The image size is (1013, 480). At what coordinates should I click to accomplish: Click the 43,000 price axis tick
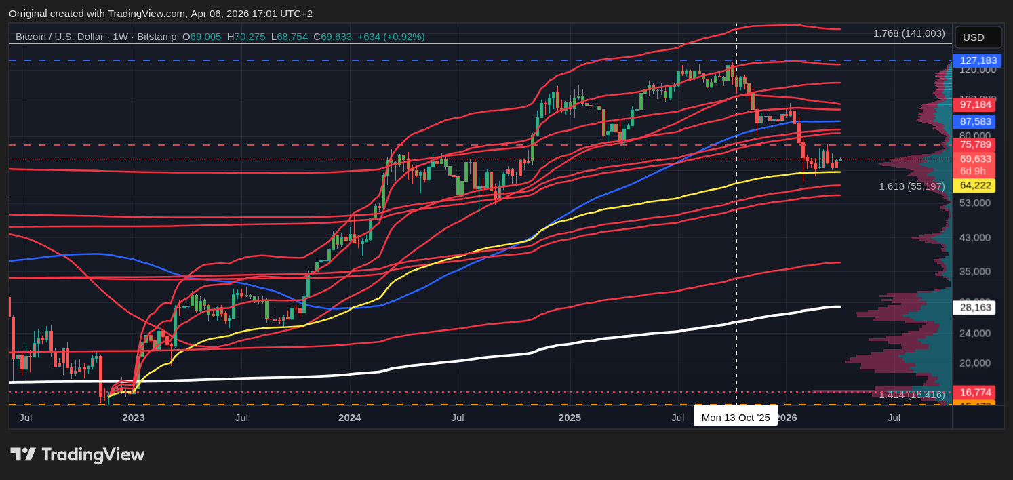(x=976, y=237)
